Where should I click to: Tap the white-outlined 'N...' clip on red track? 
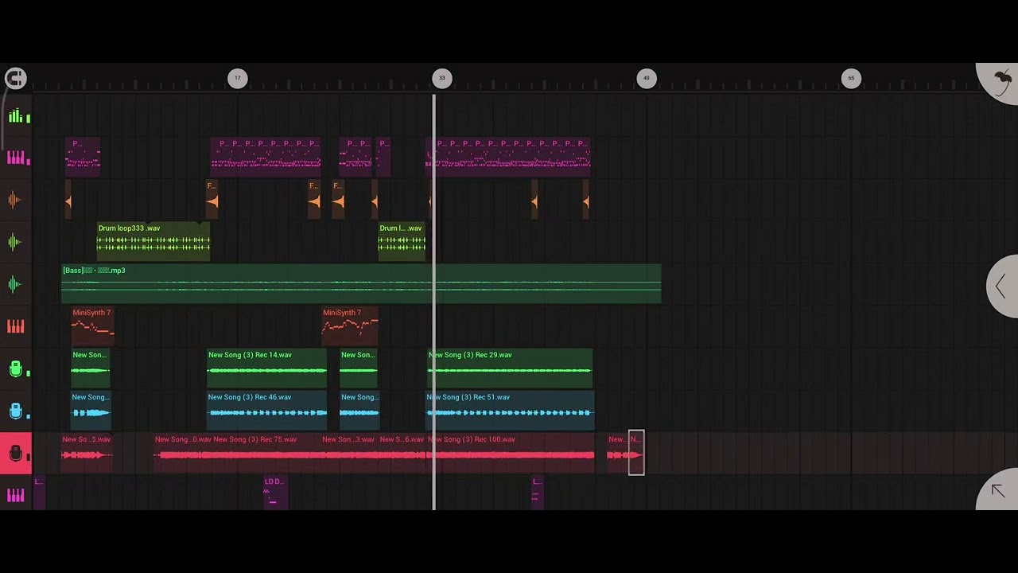point(636,453)
